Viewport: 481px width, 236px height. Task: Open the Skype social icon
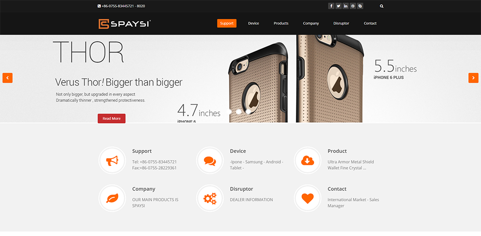tap(360, 6)
